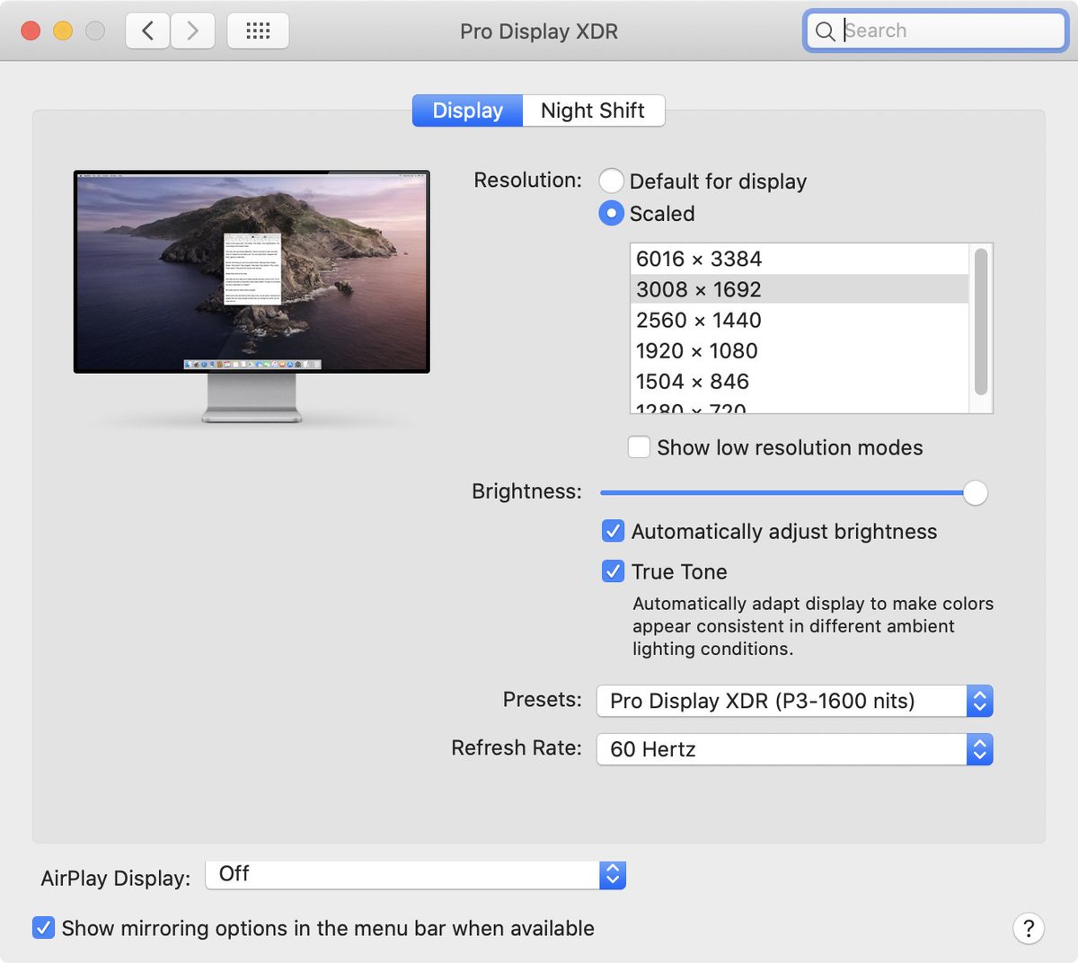Open the Refresh Rate dropdown
The width and height of the screenshot is (1078, 963).
[x=794, y=749]
